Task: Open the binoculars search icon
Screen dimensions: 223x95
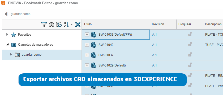Action: (x=52, y=25)
